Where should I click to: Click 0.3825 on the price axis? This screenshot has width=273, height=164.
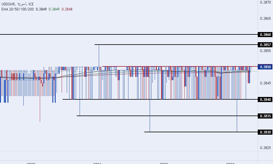coord(265,148)
